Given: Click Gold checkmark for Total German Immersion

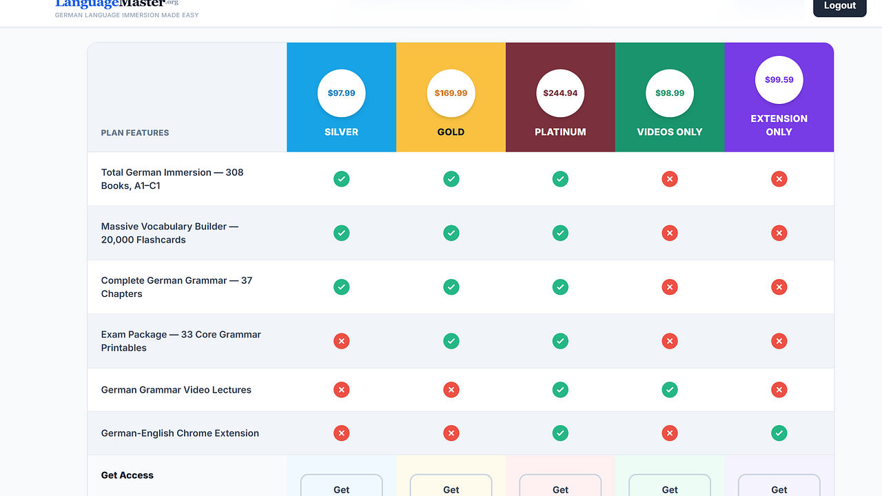Looking at the screenshot, I should coord(451,179).
